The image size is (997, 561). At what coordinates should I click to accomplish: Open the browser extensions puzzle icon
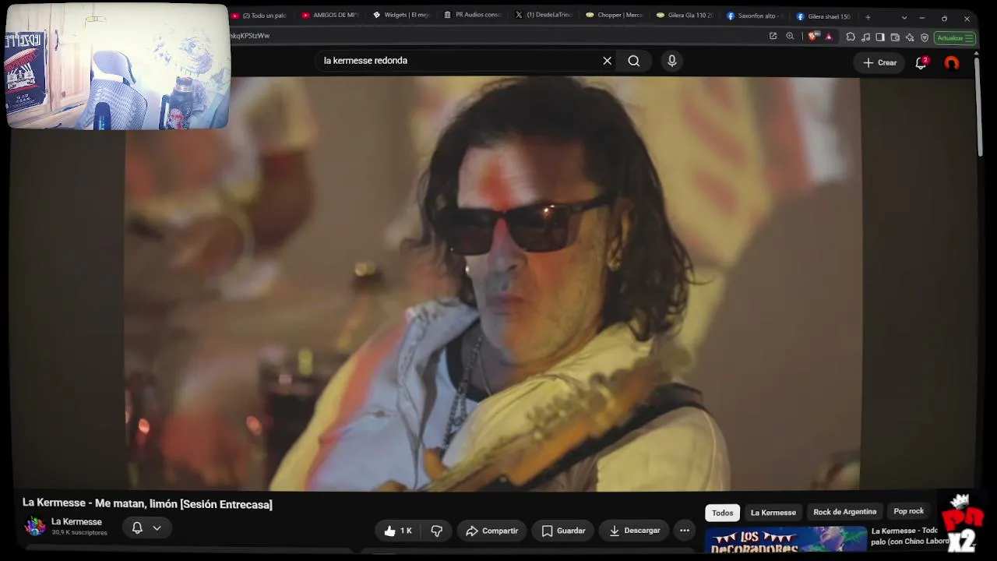coord(851,37)
